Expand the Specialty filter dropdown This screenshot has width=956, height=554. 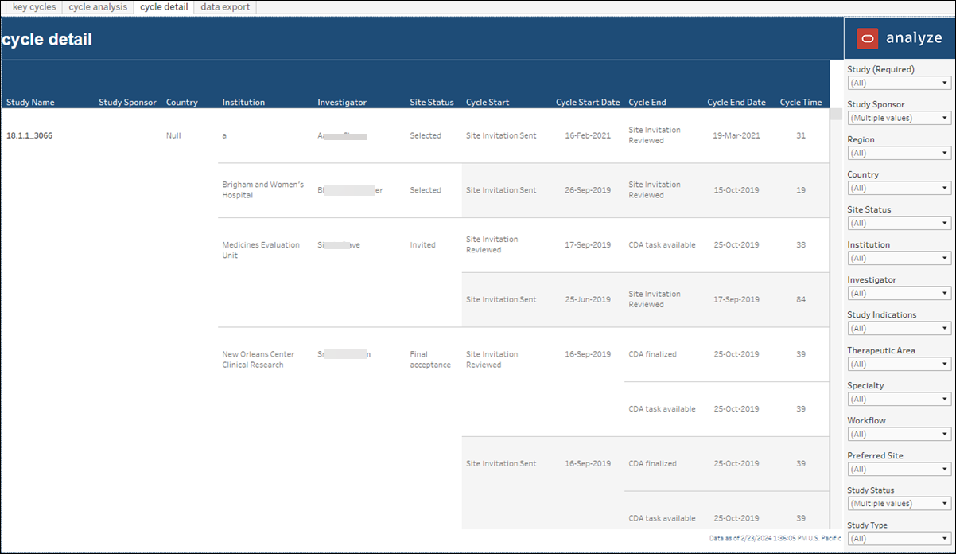tap(899, 399)
